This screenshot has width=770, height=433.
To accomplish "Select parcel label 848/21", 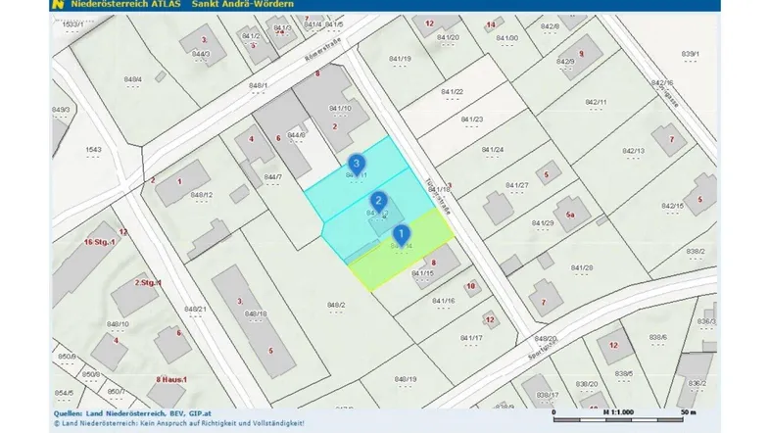I will pos(195,310).
